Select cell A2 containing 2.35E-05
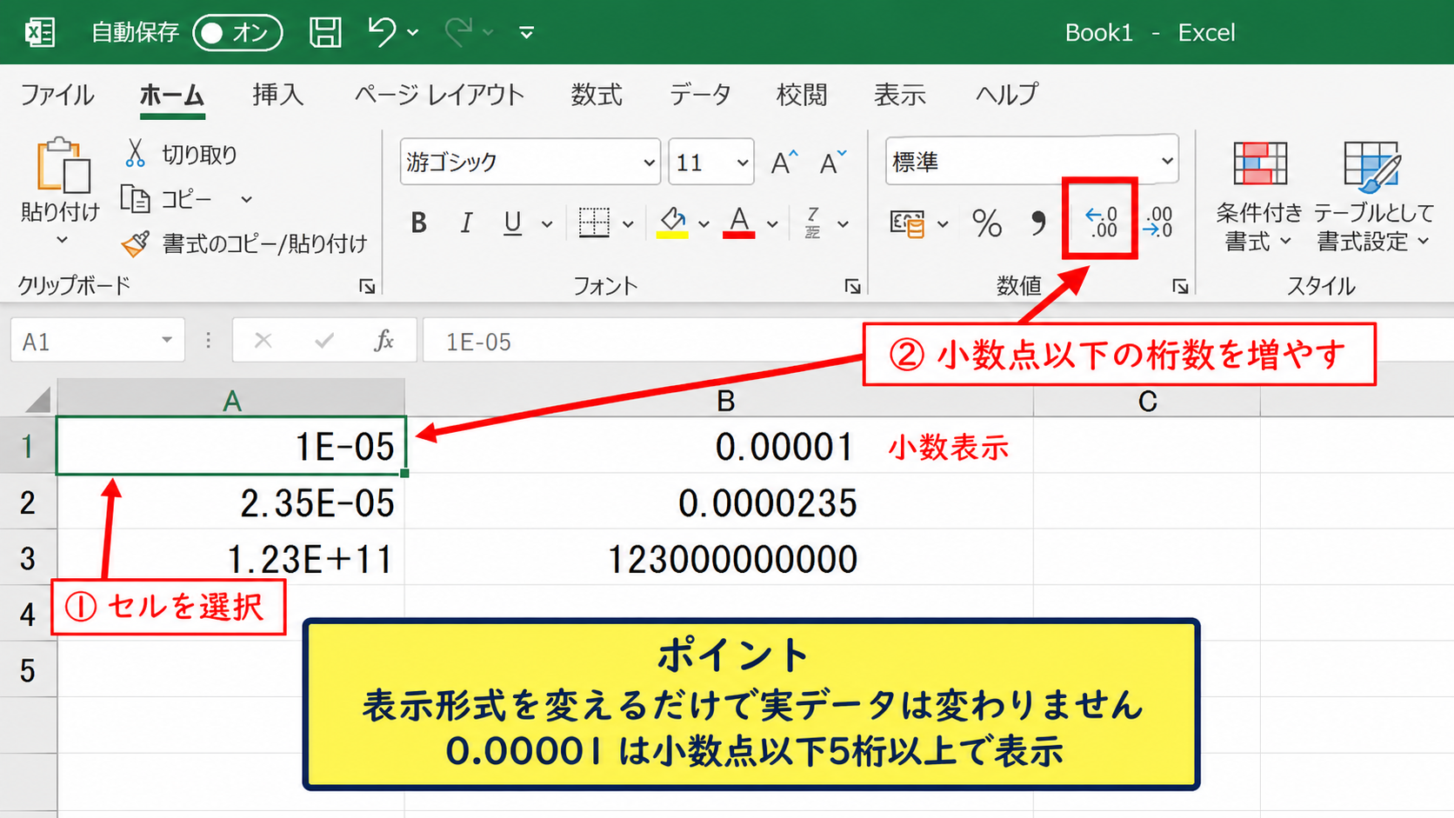1454x818 pixels. pos(231,502)
